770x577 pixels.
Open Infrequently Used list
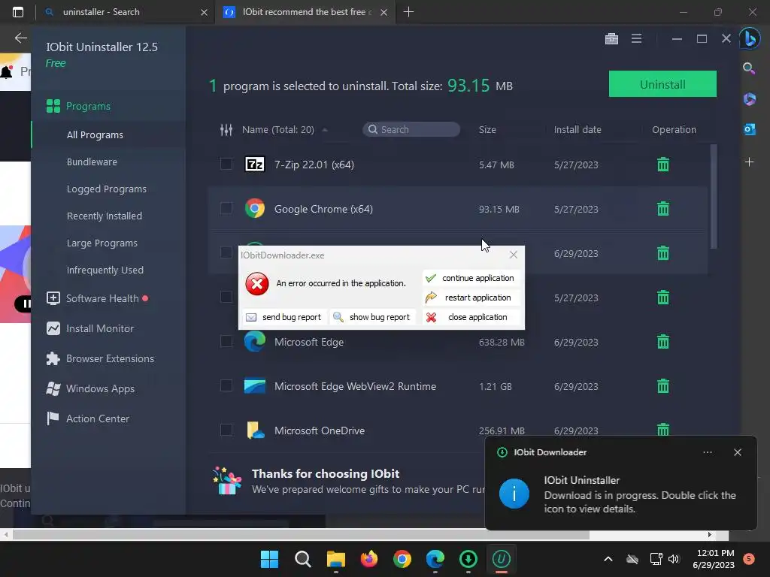tap(105, 270)
